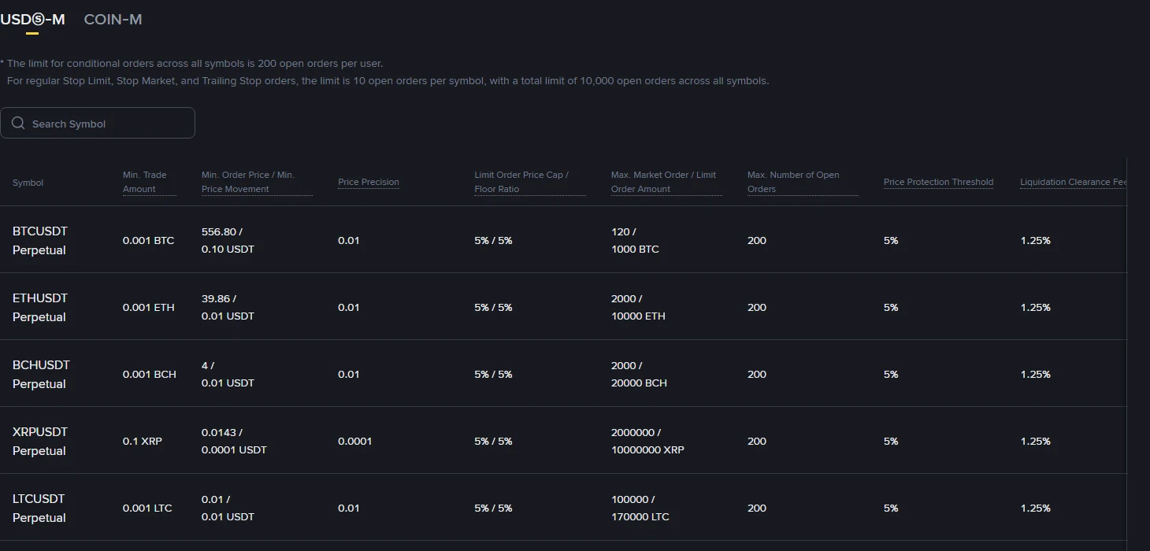Select the 2000000 / 10000000 XRP max order cell
Screen dimensions: 1150x551
(x=647, y=442)
